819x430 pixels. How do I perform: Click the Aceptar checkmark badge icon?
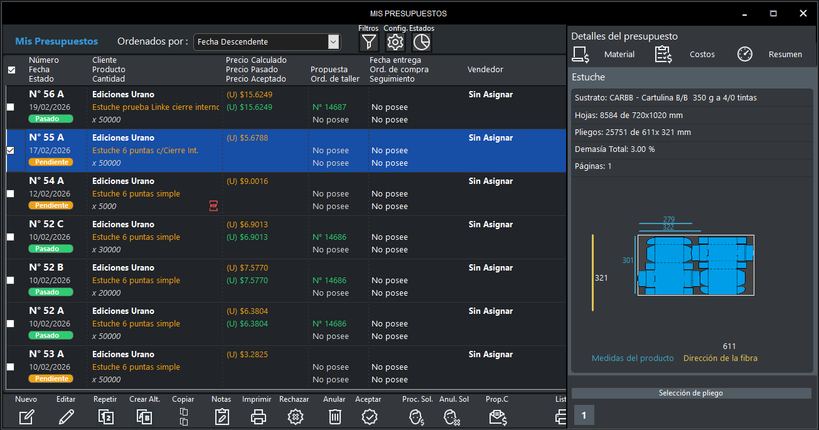(369, 416)
